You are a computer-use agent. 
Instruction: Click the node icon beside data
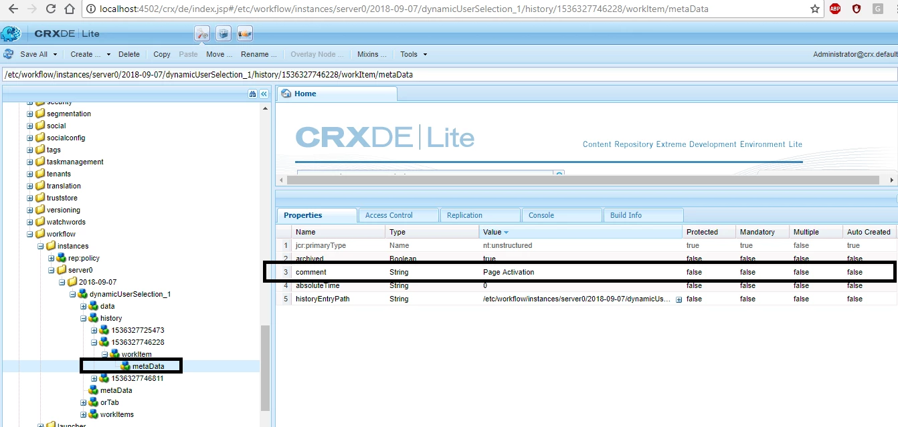point(94,306)
